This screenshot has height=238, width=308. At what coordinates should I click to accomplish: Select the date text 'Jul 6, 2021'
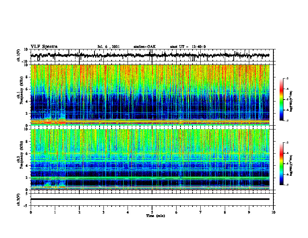click(x=108, y=47)
